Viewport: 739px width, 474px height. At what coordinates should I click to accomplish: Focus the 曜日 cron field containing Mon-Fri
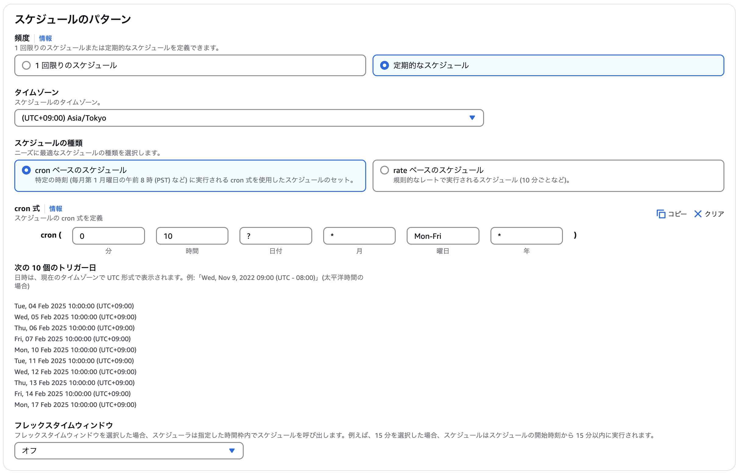[443, 236]
